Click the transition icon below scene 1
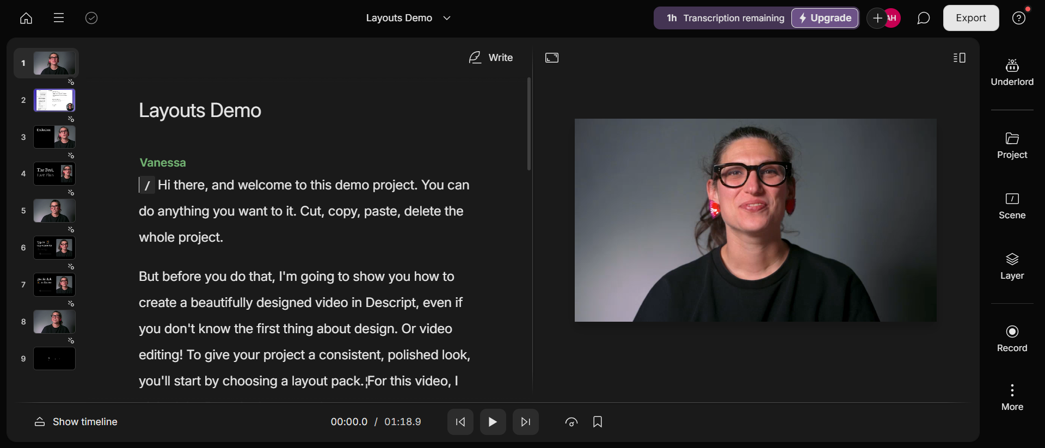Screen dimensions: 1045x448 click(x=71, y=82)
